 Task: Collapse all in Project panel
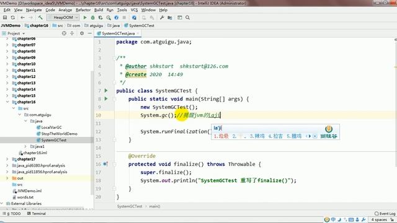point(72,33)
